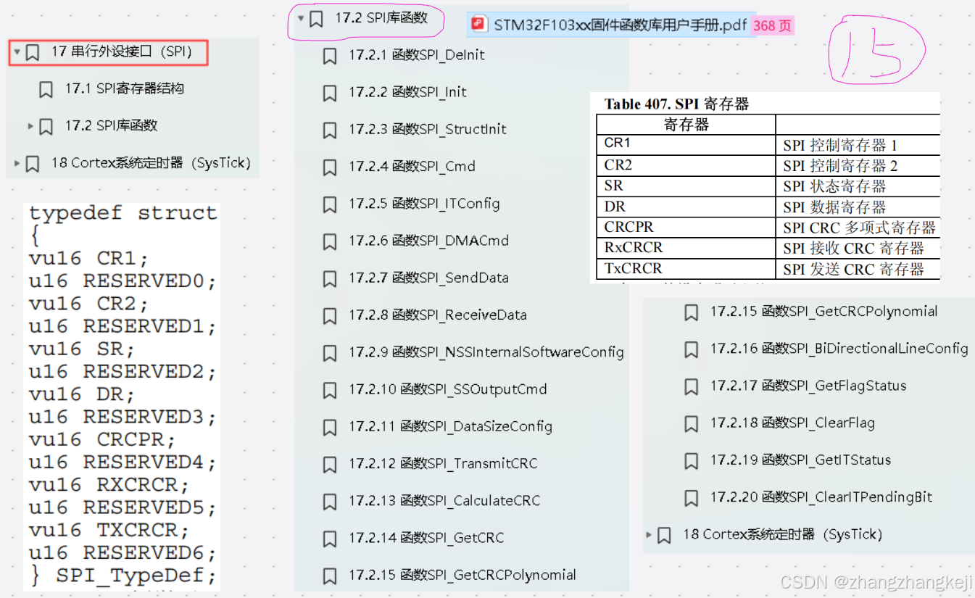
Task: Click the bookmark icon for 17.2.10 SPI_SSOutputCmd
Action: [x=330, y=390]
